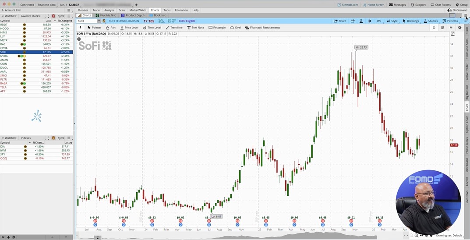Open the Wk timeframe selector
This screenshot has width=470, height=240.
379,21
